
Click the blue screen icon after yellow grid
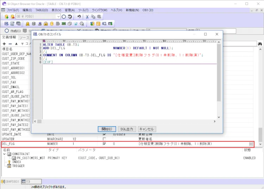coord(104,23)
